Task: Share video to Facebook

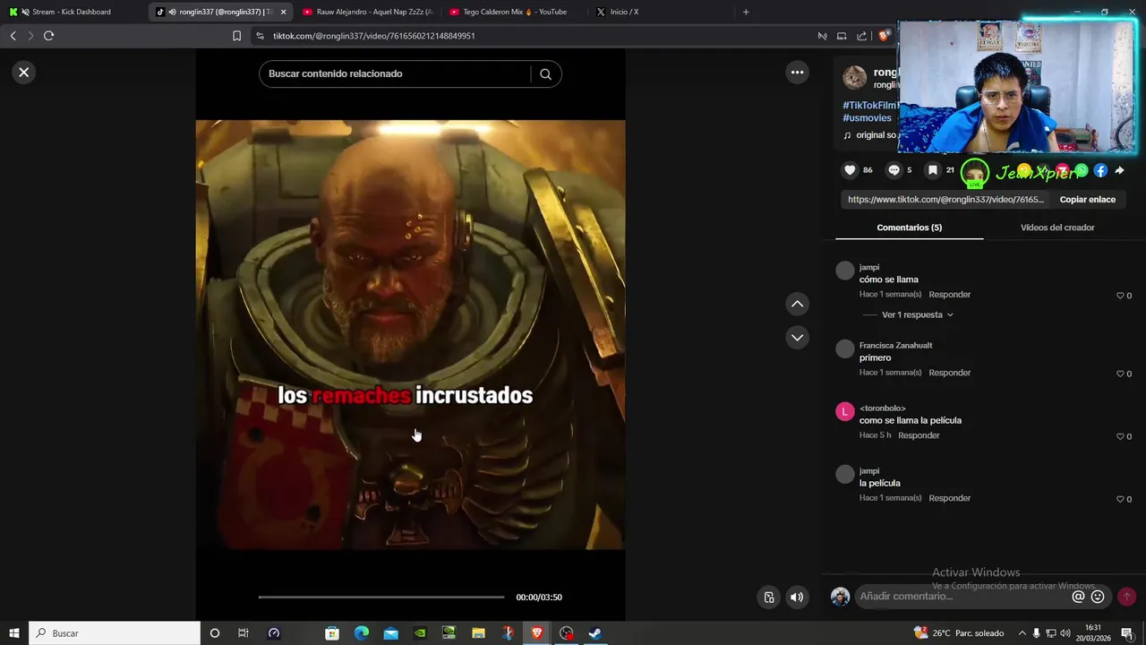Action: (1100, 170)
